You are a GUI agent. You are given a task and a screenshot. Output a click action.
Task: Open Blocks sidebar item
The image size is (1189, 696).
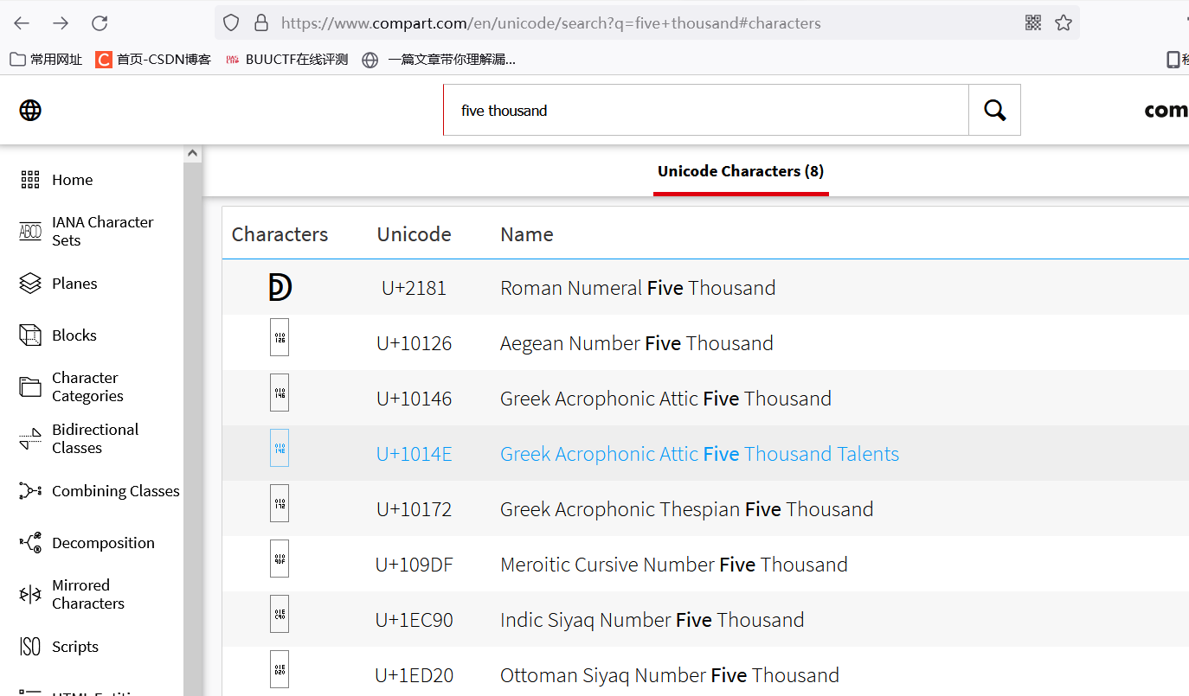(74, 335)
